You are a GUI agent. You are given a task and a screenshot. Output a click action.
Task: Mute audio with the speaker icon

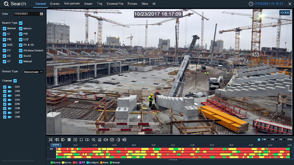click(x=106, y=140)
